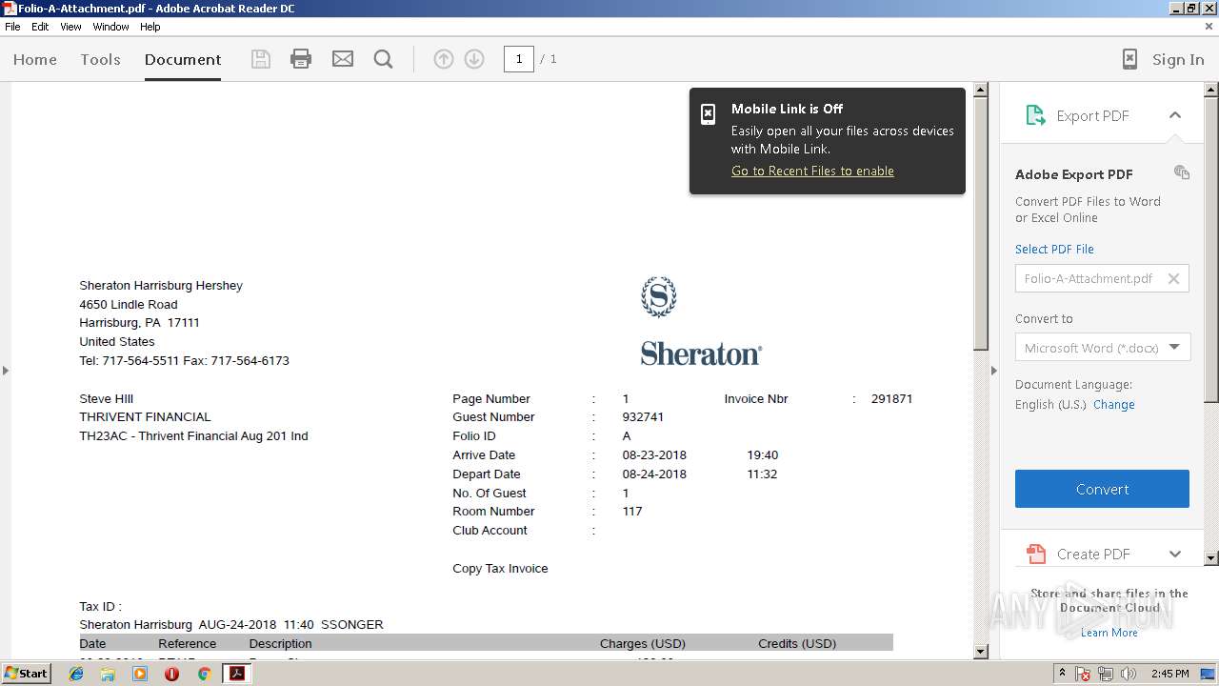Remove selected Folio-A-Attachment.pdf with X
The image size is (1219, 686).
click(x=1173, y=278)
